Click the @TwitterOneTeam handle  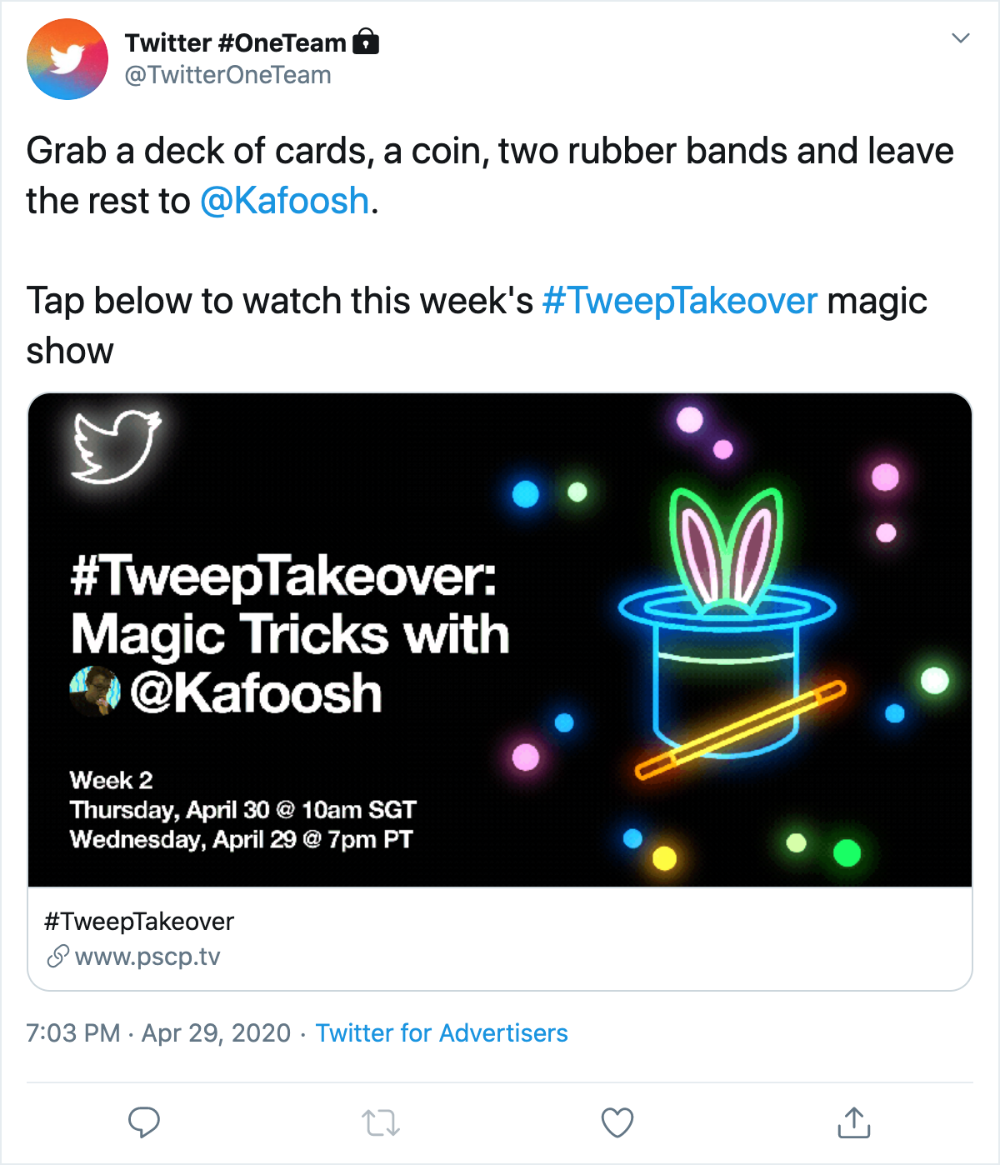tap(228, 75)
